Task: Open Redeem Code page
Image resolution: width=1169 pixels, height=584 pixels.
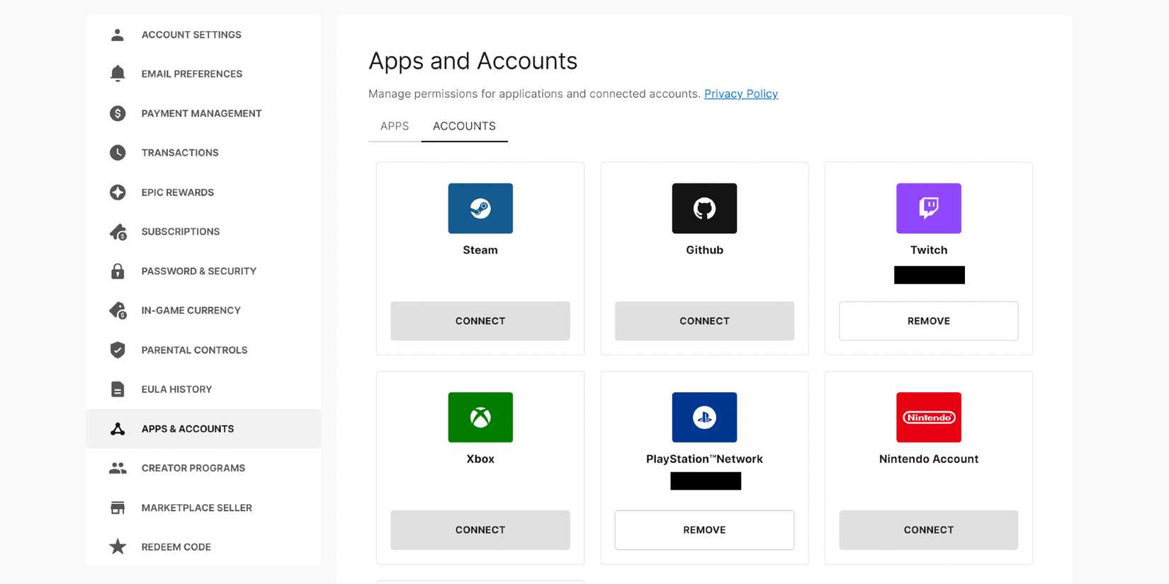Action: click(x=203, y=546)
